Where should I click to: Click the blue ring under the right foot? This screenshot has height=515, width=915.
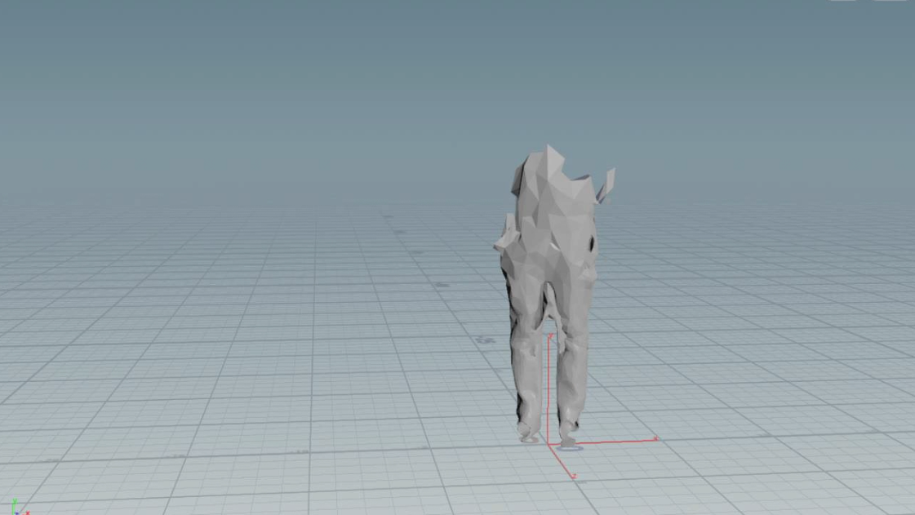tap(569, 447)
